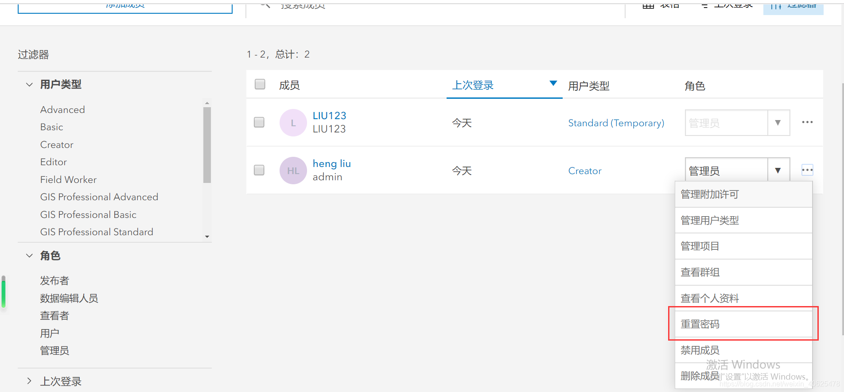
Task: Select all members checkbox in header
Action: click(x=260, y=84)
